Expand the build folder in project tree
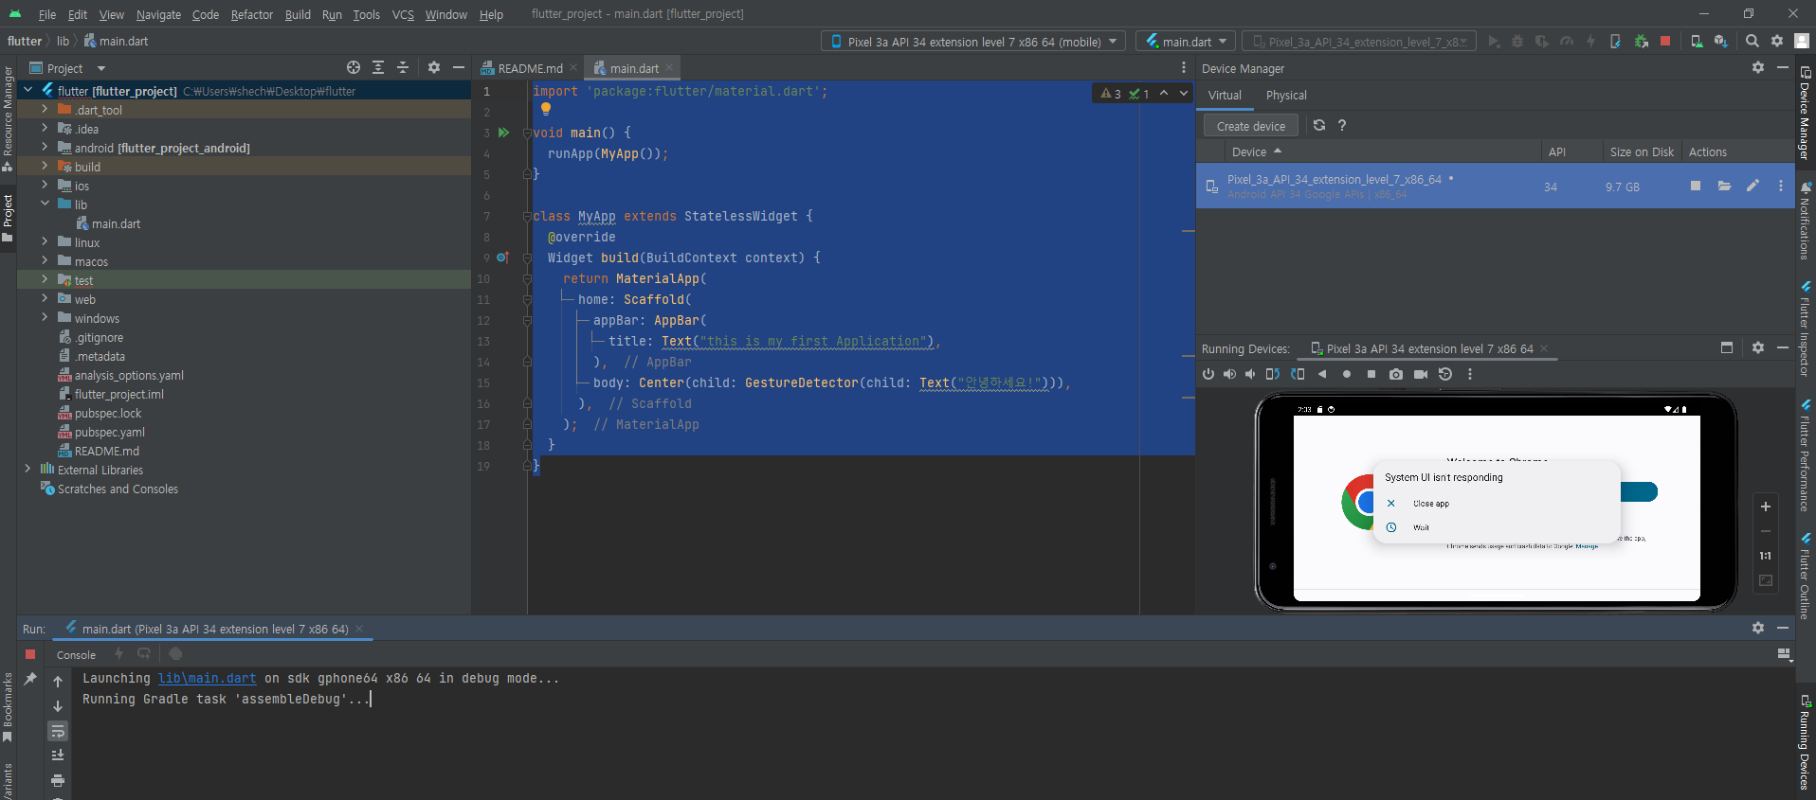 45,166
